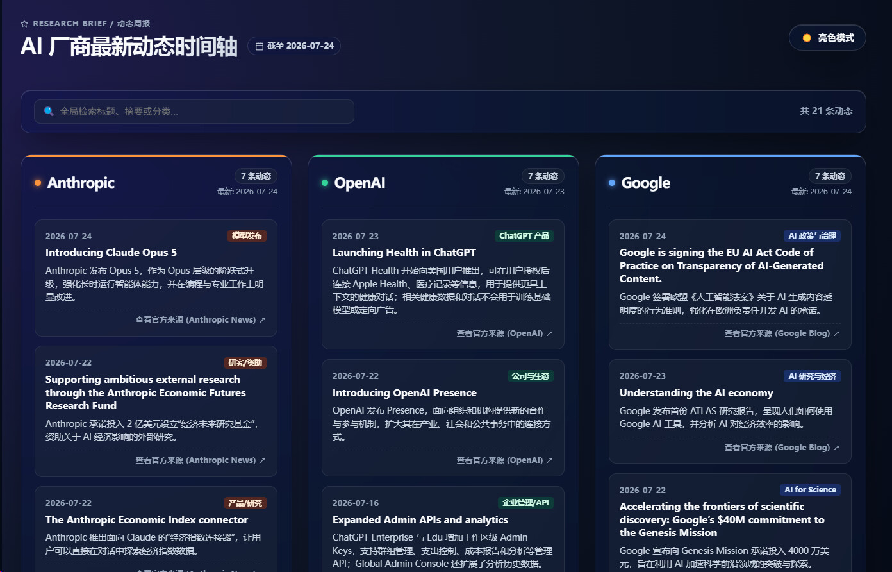
Task: Click the 2026-07-23 date on ChatGPT Health card
Action: coord(356,237)
